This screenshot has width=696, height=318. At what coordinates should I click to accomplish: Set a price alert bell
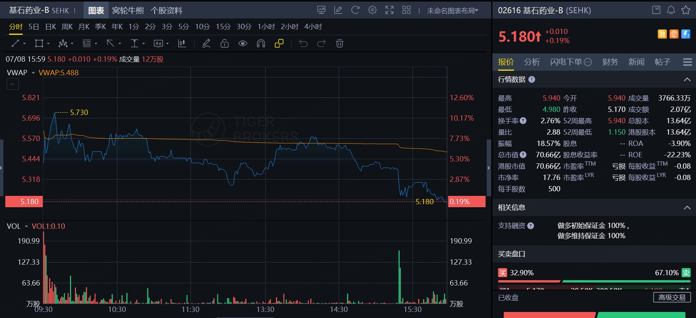(x=671, y=10)
